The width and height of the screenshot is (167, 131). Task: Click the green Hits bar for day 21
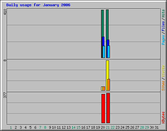click(107, 25)
